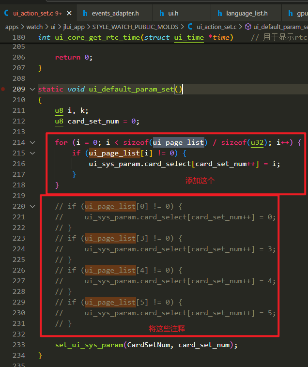Switch to the events_adapter.h tab
308x367 pixels.
[x=115, y=14]
